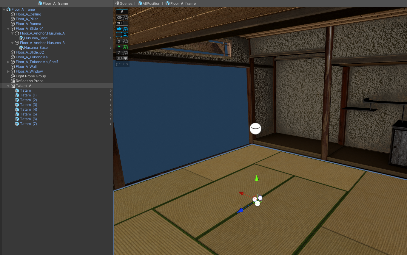Click the .5 snap value field
407x255 pixels.
tap(122, 12)
